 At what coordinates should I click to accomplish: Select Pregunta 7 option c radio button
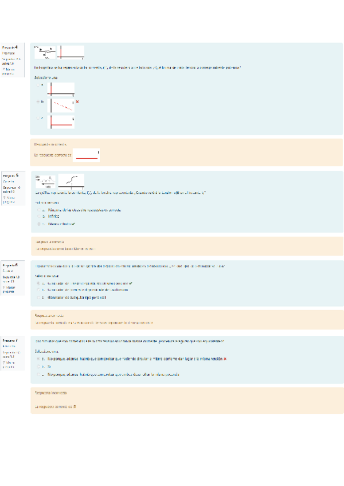(38, 374)
